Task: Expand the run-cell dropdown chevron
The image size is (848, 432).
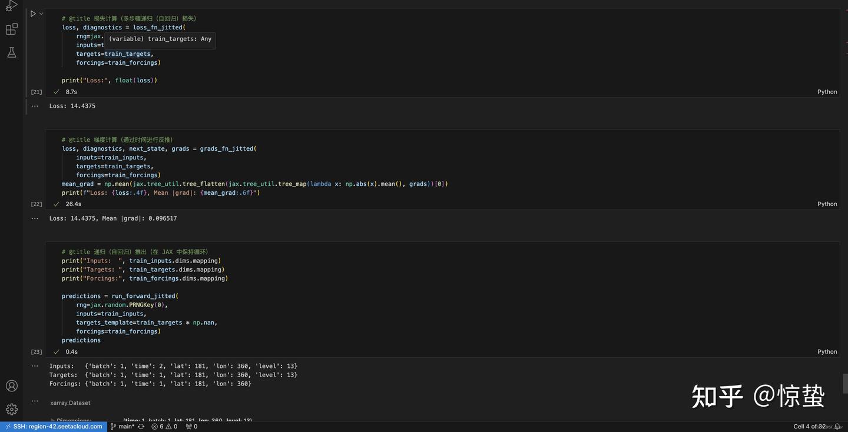Action: click(41, 13)
